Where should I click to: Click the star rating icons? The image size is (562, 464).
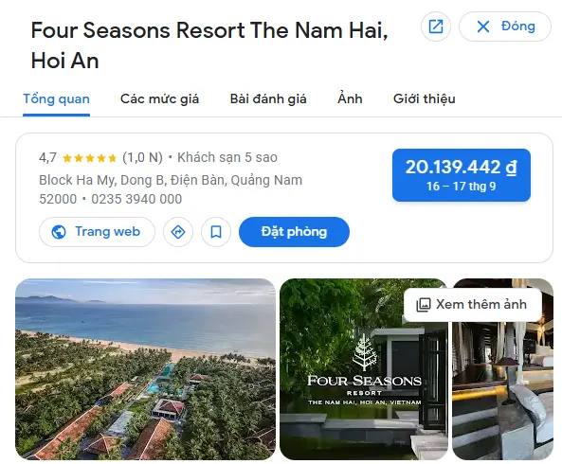coord(89,158)
